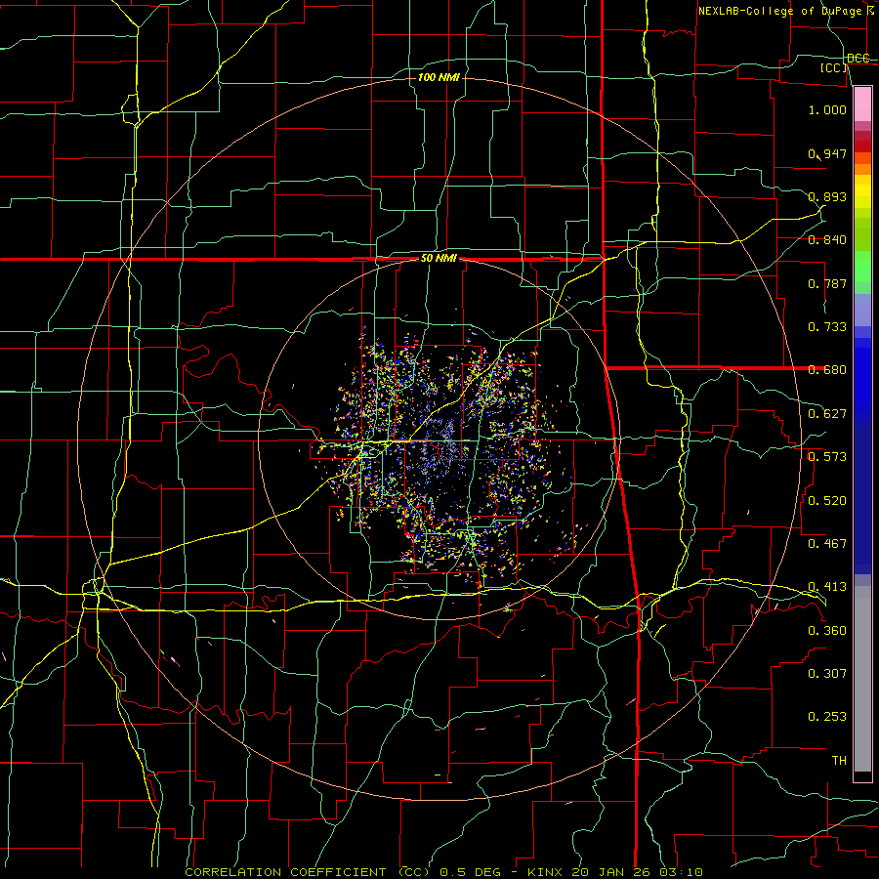Image resolution: width=879 pixels, height=879 pixels.
Task: Pick the bright green segment of the color bar
Action: pos(862,267)
